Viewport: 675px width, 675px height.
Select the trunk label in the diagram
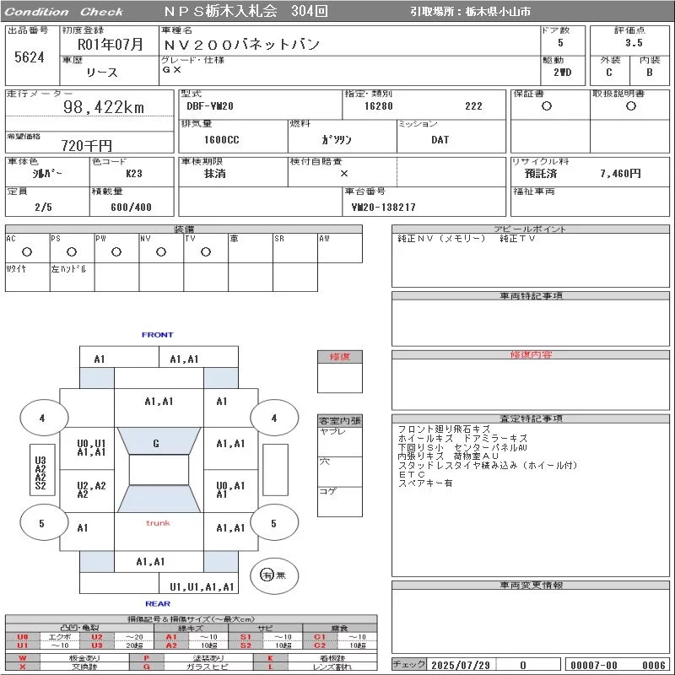point(158,523)
